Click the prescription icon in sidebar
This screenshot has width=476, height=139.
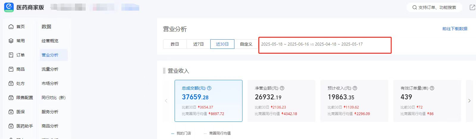pos(11,83)
